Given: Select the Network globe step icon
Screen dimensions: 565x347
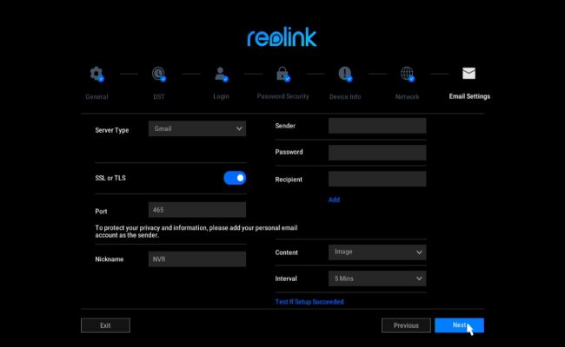Looking at the screenshot, I should (x=407, y=74).
